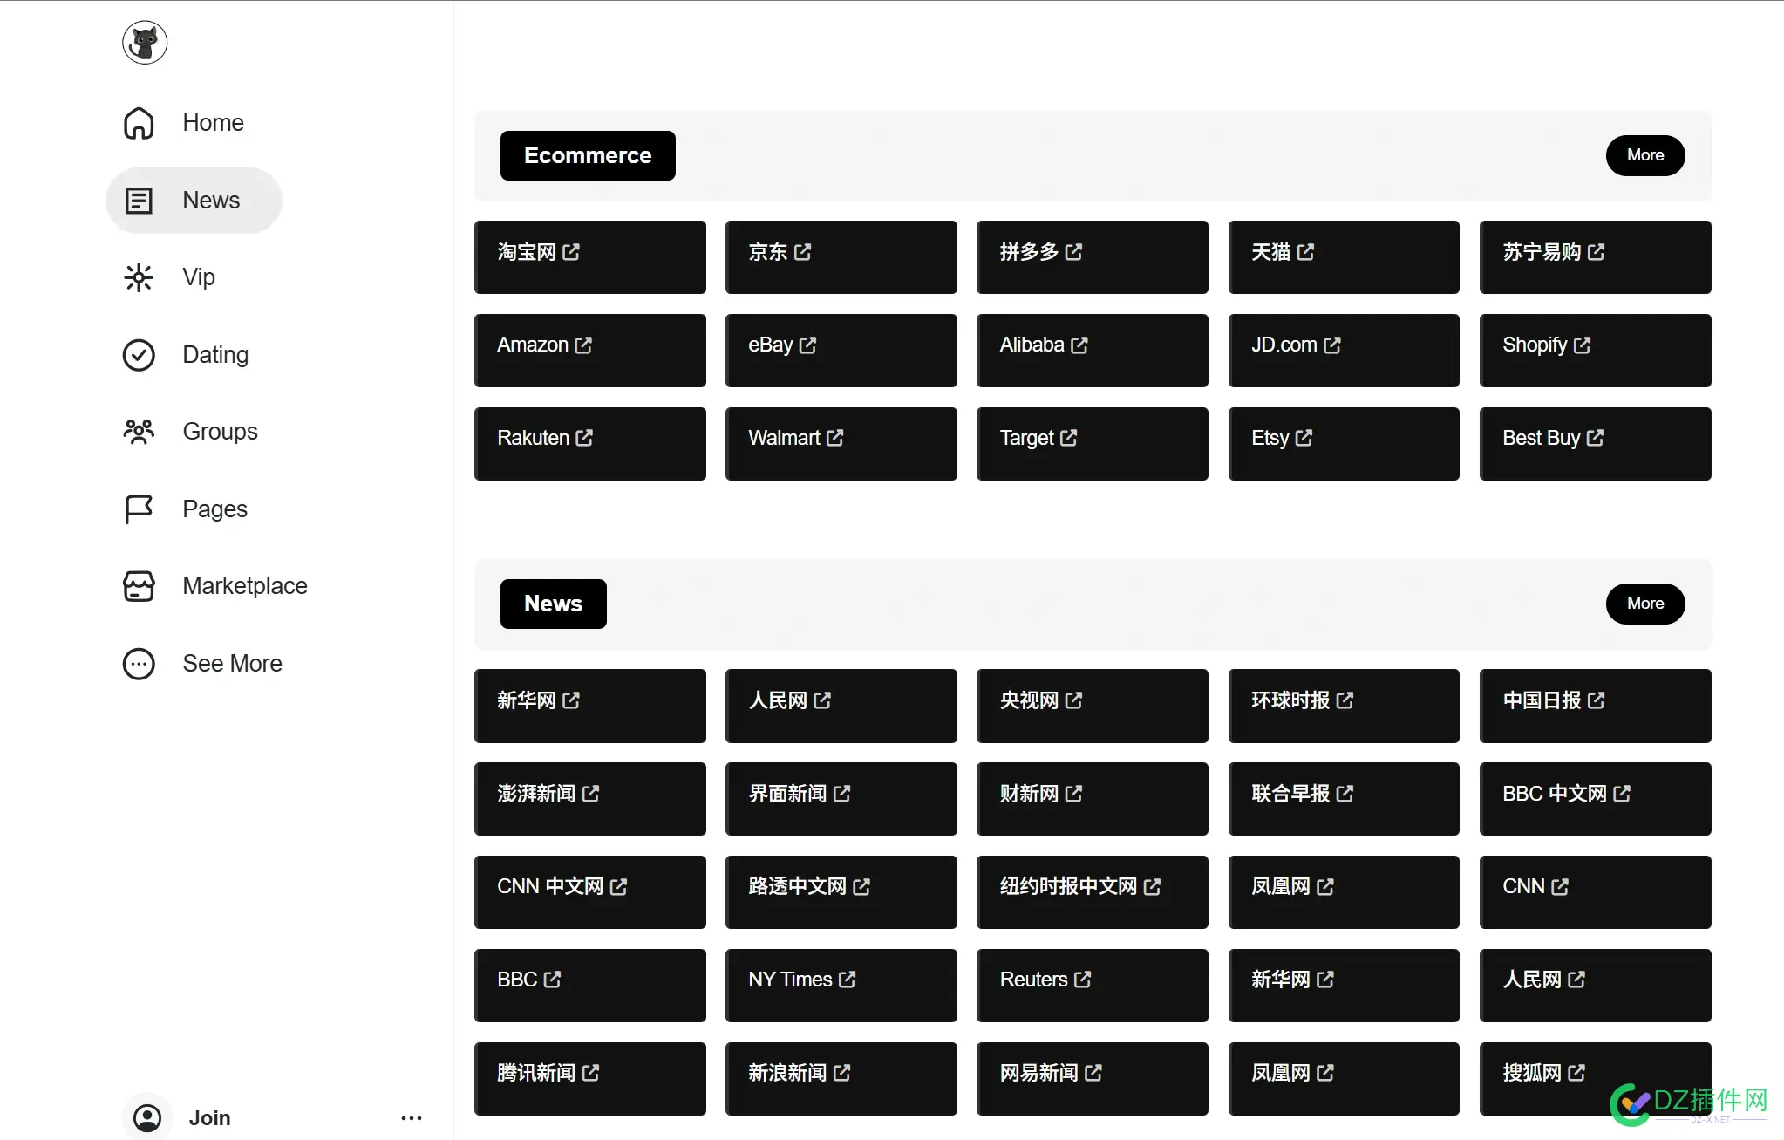Open the 联合早报 link card
The height and width of the screenshot is (1140, 1784).
pos(1344,799)
